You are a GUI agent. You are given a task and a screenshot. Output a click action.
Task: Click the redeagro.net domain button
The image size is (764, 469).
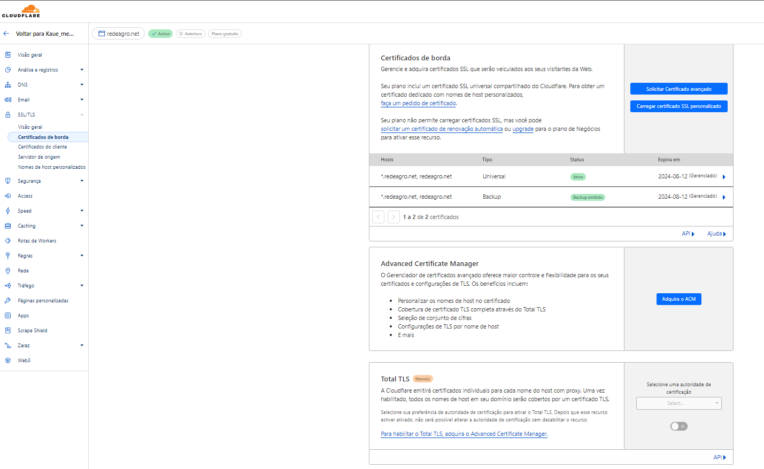[119, 34]
